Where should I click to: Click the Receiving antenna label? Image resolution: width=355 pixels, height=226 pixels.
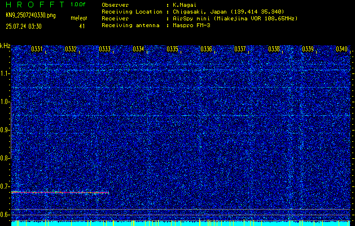coord(130,25)
